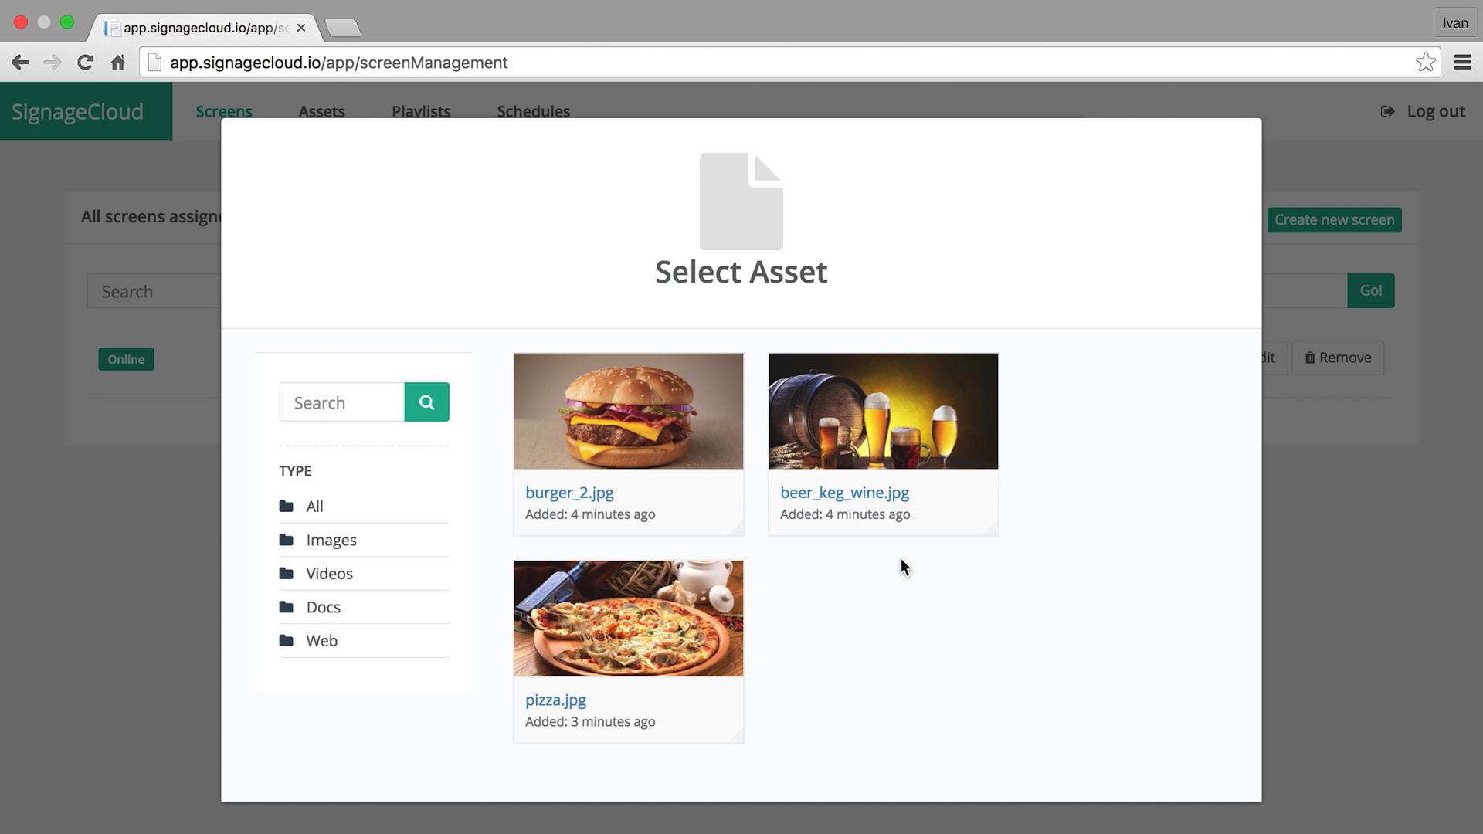The height and width of the screenshot is (834, 1483).
Task: Click the Go! search button
Action: point(1371,291)
